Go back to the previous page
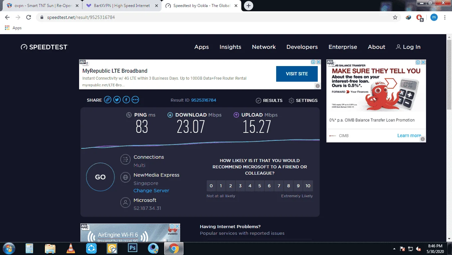Screen dimensions: 452x255 pos(7,17)
